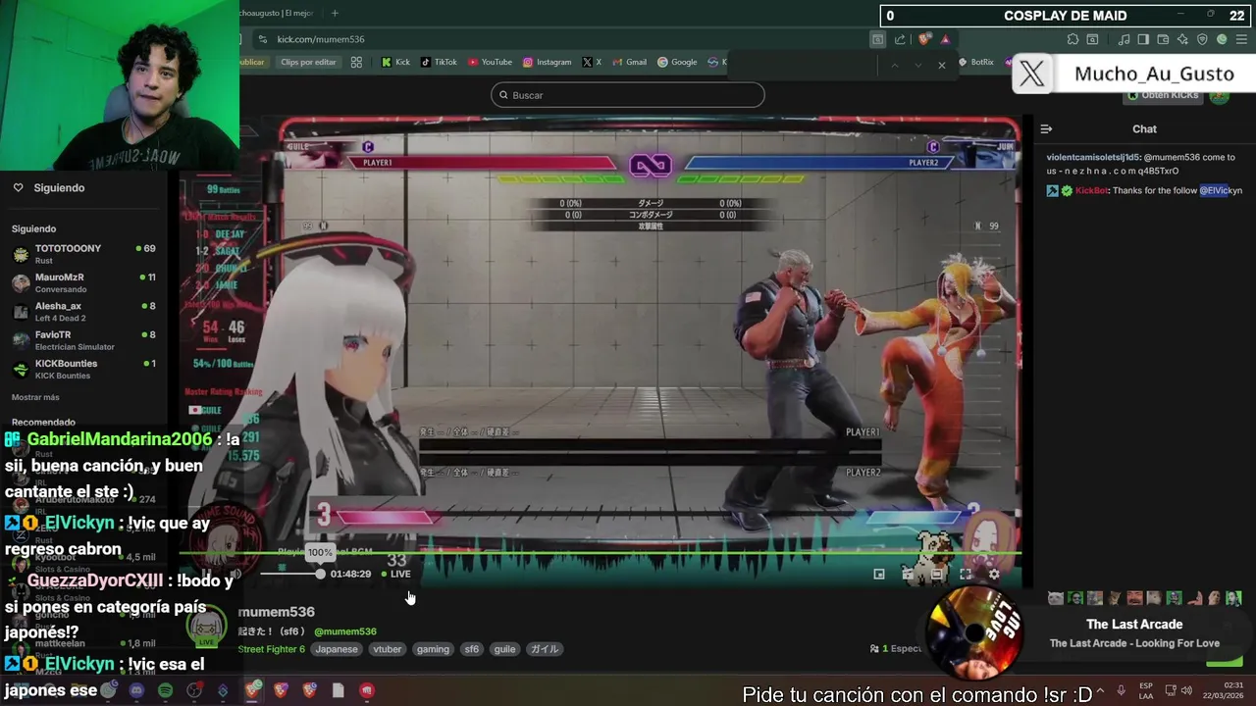Close the find bar with X
This screenshot has width=1256, height=706.
942,65
